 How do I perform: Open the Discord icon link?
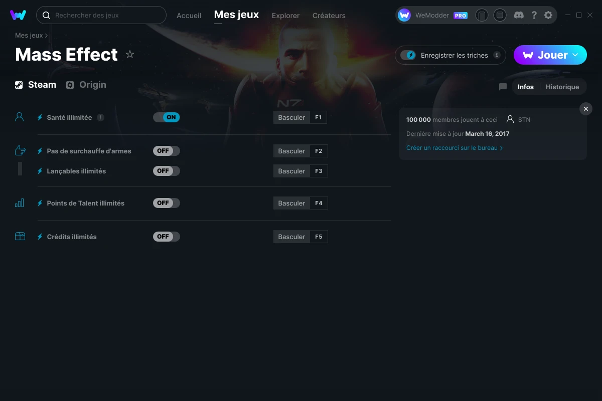click(519, 15)
